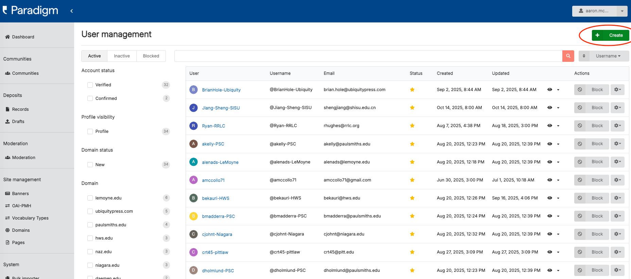
Task: Open Dashboard from the sidebar home icon
Action: 7,37
